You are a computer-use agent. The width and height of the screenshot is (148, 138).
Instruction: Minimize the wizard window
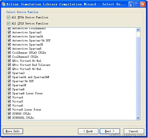(131, 4)
